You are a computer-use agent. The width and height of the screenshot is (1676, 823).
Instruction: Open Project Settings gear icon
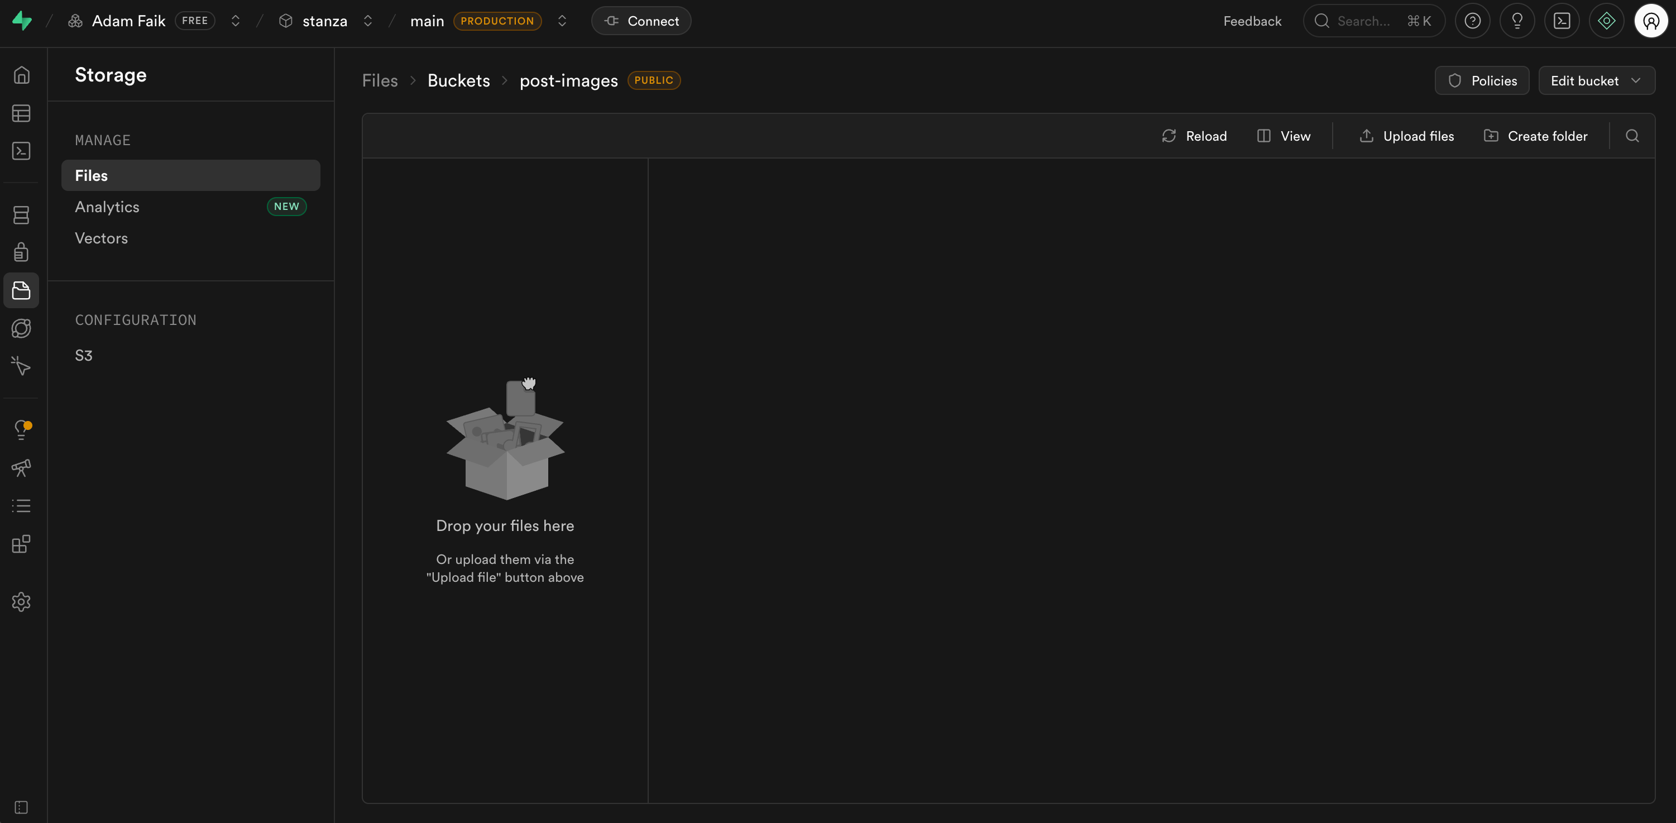[21, 601]
